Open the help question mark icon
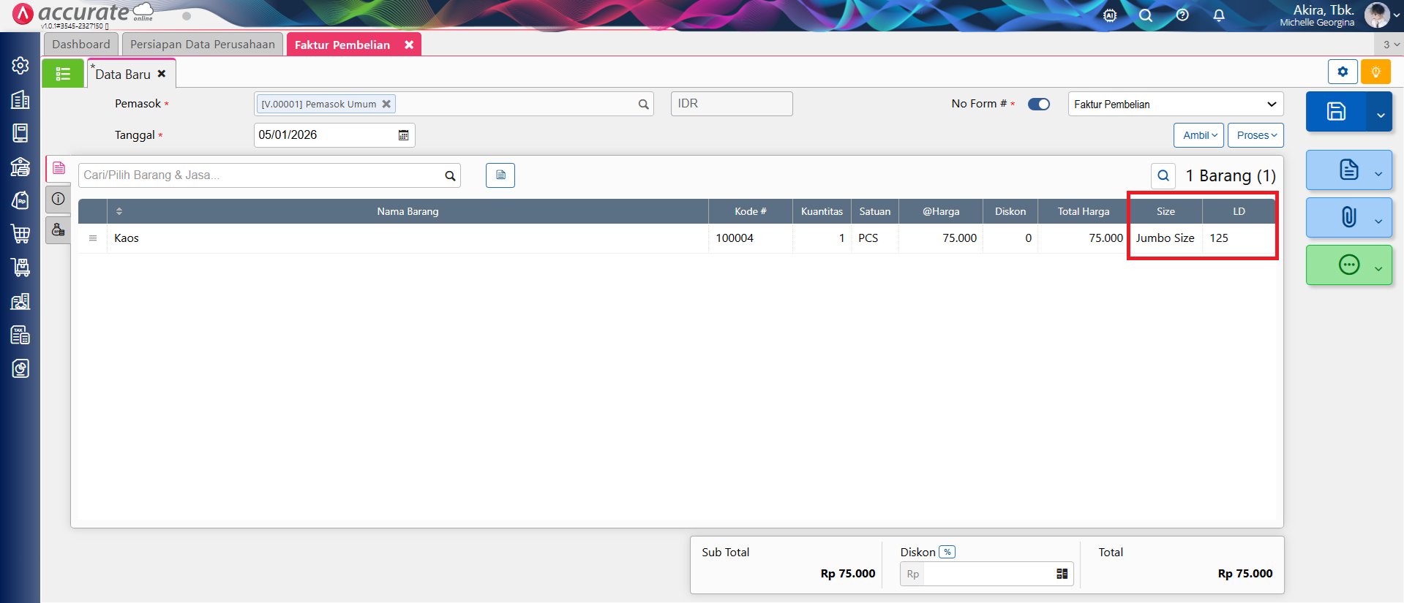Image resolution: width=1404 pixels, height=603 pixels. (1182, 15)
